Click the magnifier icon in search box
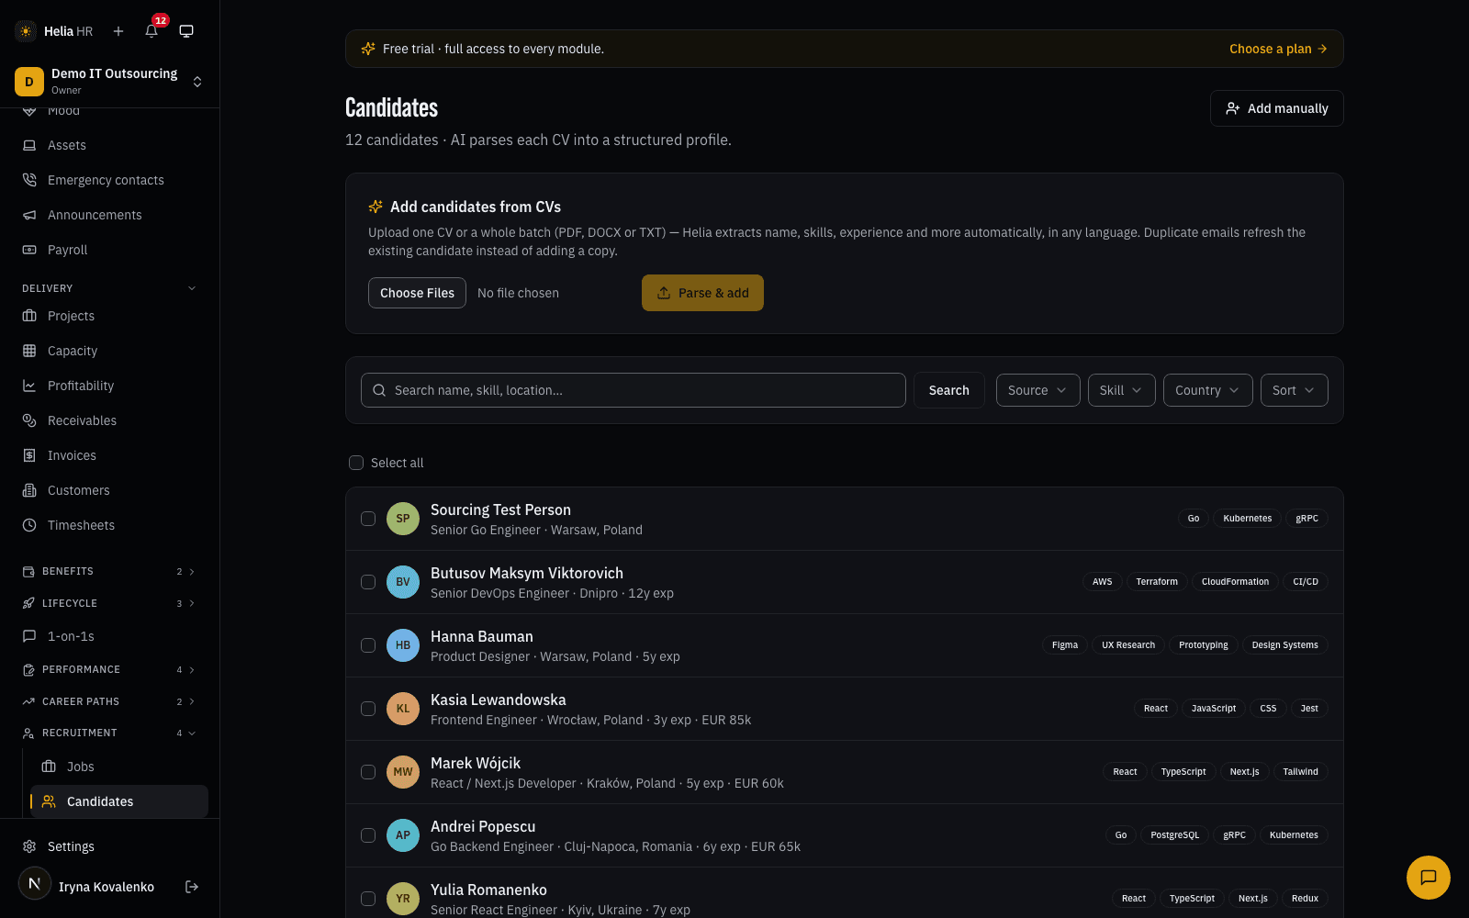This screenshot has height=918, width=1469. point(379,390)
